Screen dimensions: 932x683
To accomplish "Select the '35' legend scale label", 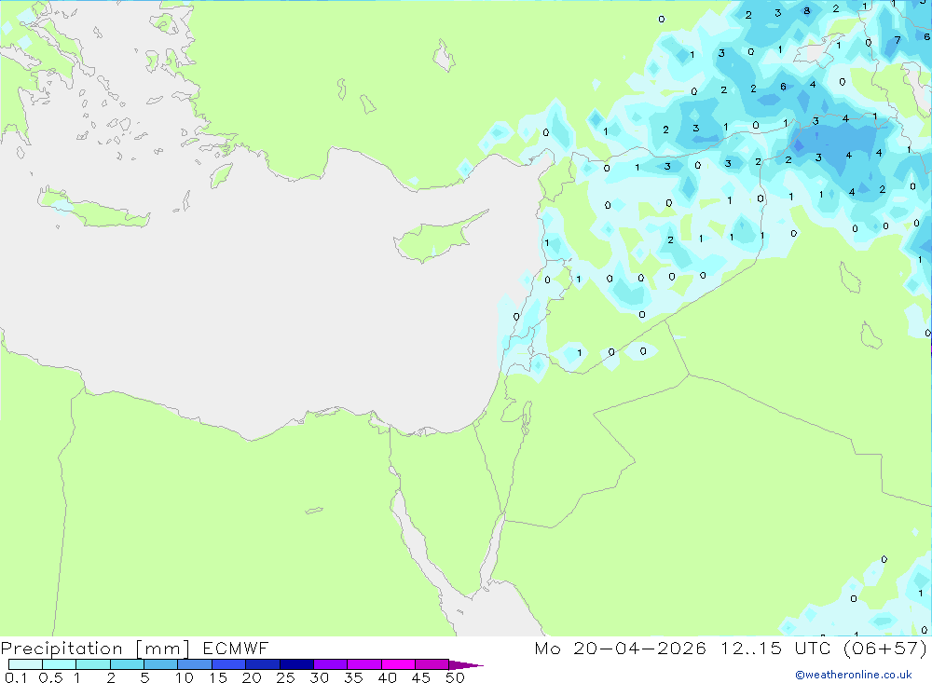I will click(x=353, y=677).
